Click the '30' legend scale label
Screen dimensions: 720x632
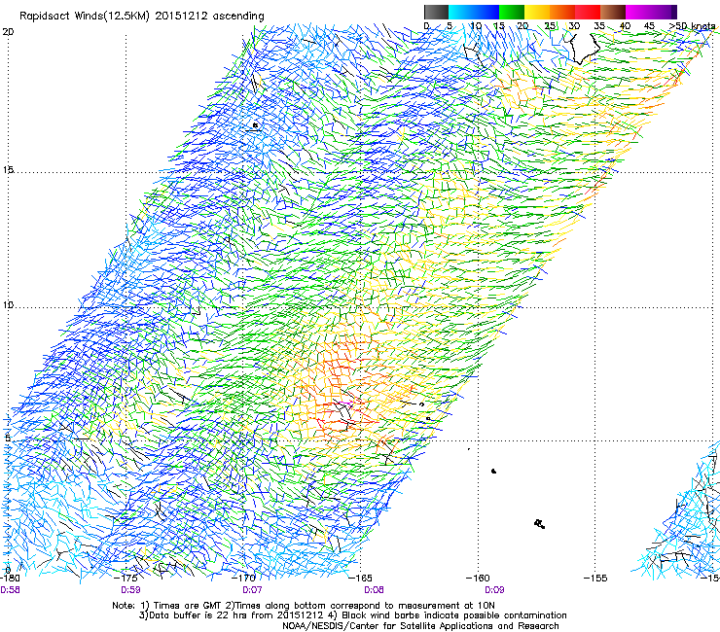pyautogui.click(x=574, y=26)
